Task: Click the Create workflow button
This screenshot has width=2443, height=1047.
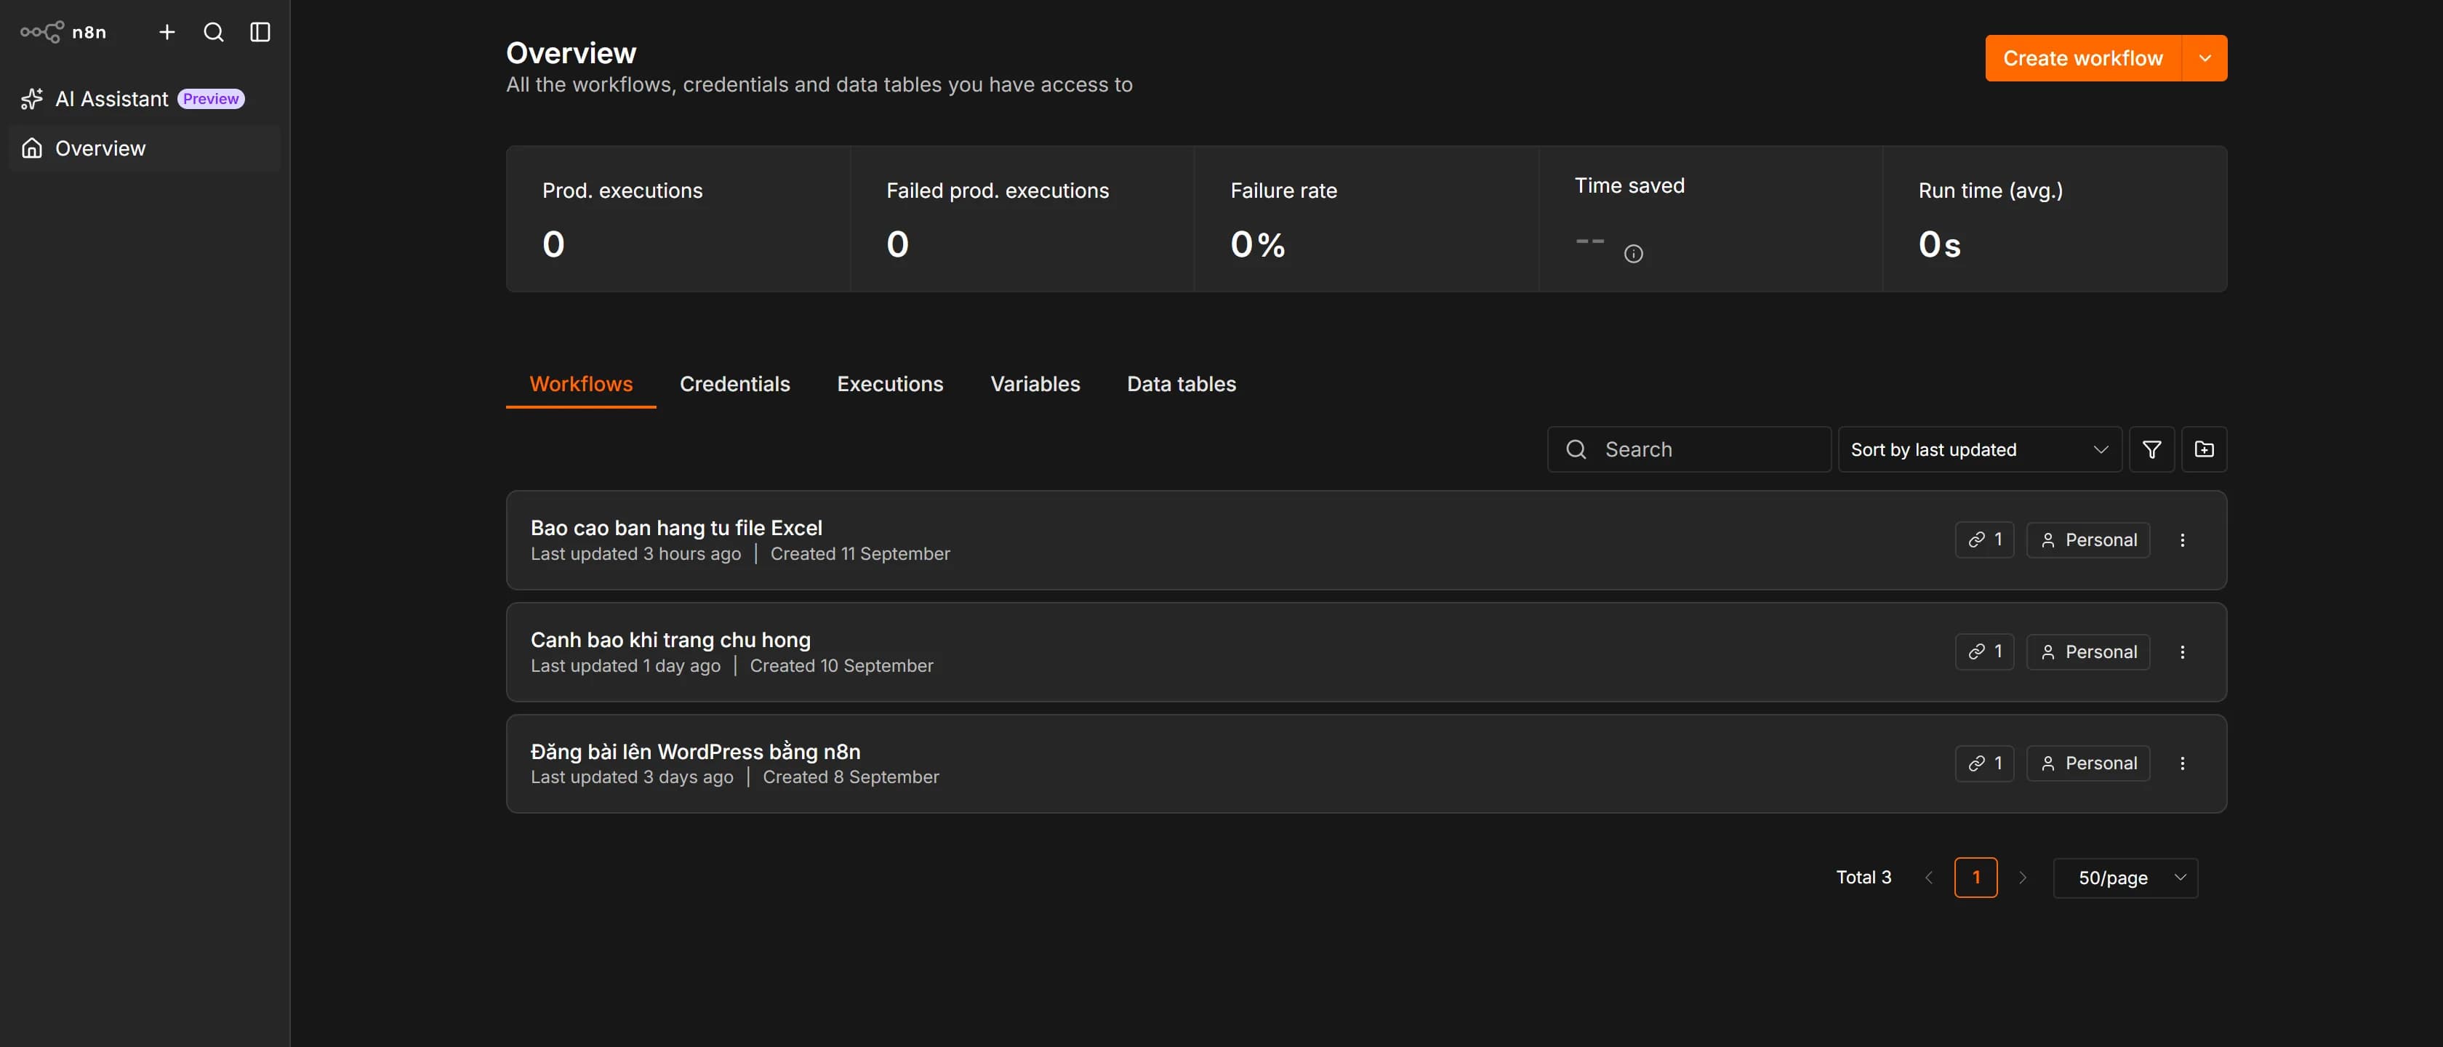Action: pyautogui.click(x=2082, y=58)
